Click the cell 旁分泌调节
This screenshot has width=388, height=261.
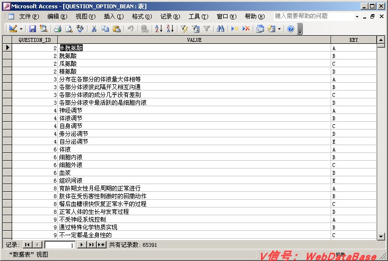194,133
